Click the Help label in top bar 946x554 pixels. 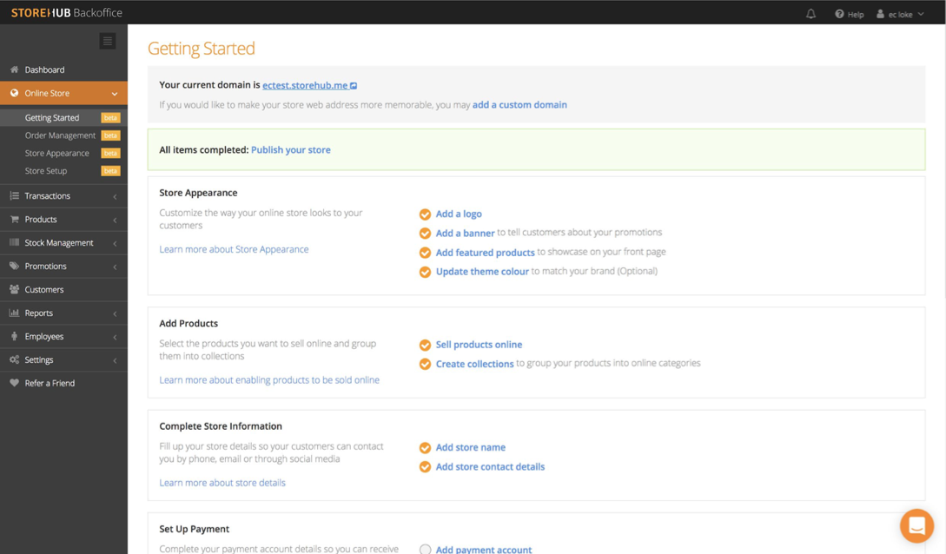click(856, 15)
